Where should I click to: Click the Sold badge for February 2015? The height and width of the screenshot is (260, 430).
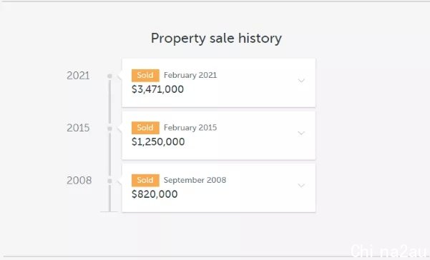coord(145,128)
